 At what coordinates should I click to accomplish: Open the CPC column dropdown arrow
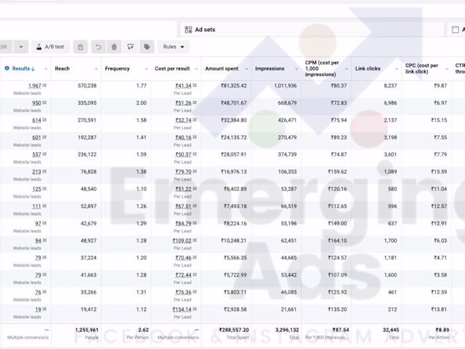[447, 69]
